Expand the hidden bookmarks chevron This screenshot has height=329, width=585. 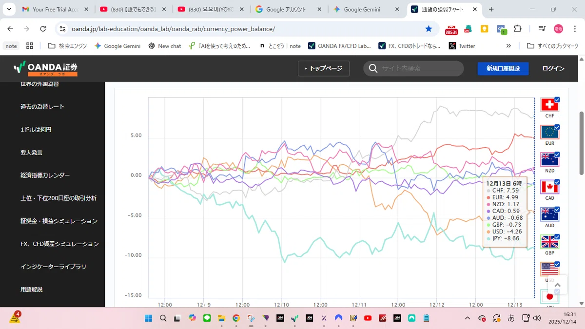pos(508,46)
